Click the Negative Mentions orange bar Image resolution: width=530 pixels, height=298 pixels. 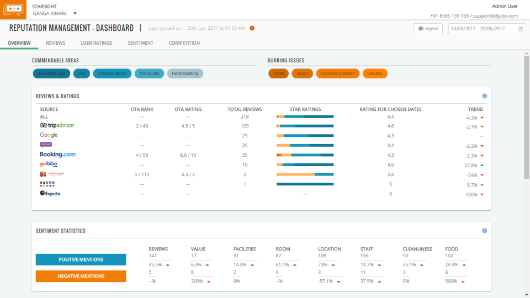(81, 276)
